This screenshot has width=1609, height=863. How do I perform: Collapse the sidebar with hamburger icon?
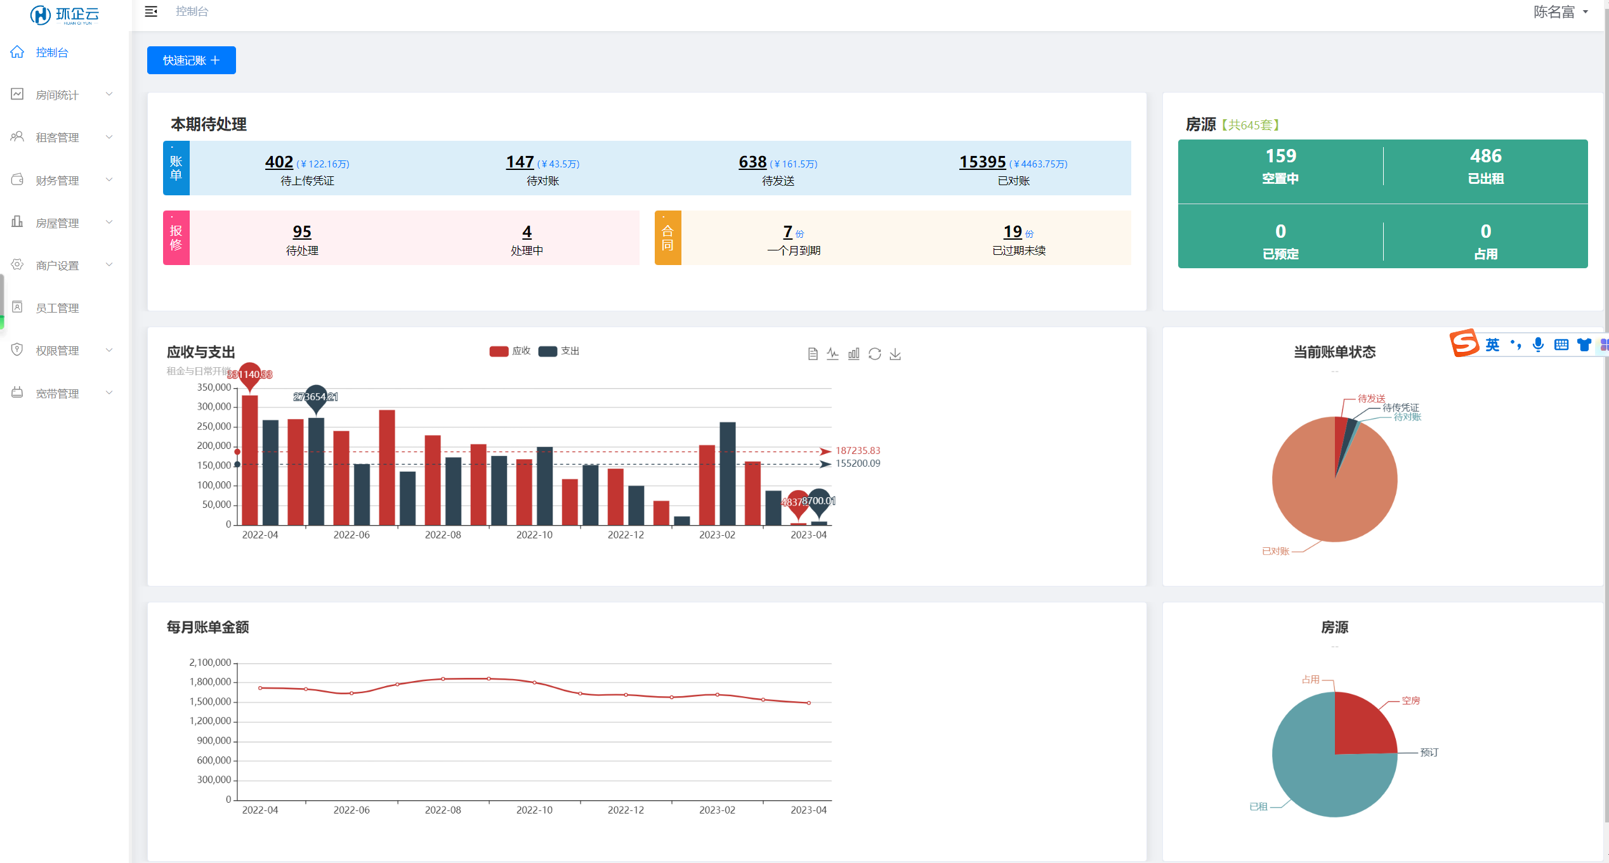point(151,11)
